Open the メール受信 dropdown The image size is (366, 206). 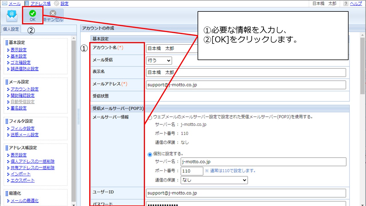click(x=159, y=60)
